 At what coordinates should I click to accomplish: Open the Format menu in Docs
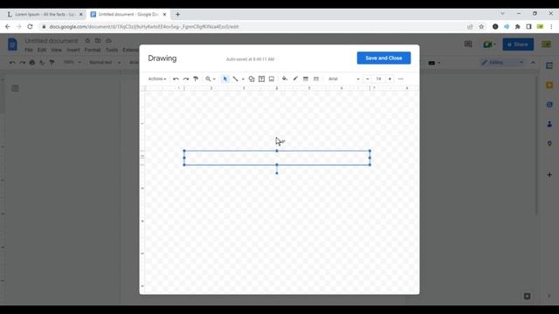pyautogui.click(x=93, y=50)
